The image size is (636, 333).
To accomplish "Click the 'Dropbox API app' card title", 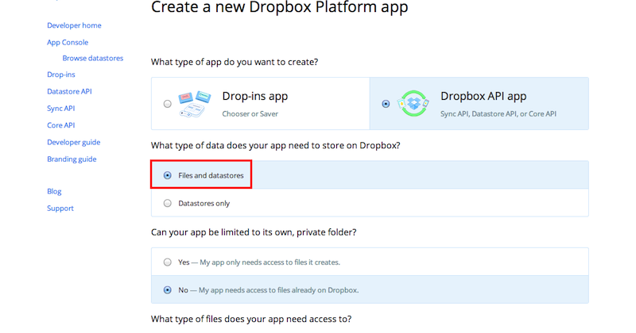I will 483,96.
